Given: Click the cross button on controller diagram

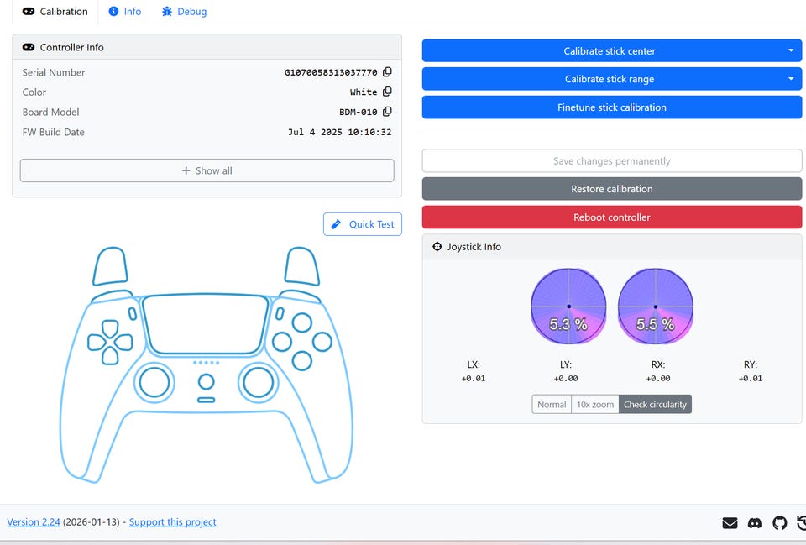Looking at the screenshot, I should pos(301,361).
